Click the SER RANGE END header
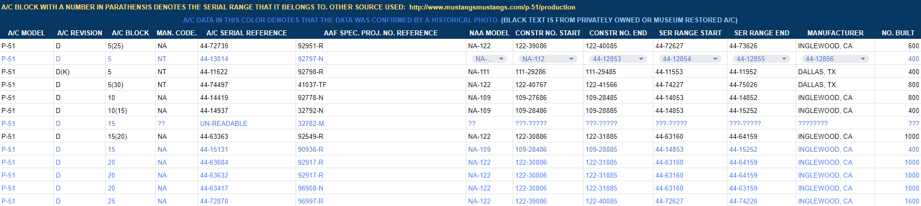Screen dimensions: 921x206 [762, 33]
